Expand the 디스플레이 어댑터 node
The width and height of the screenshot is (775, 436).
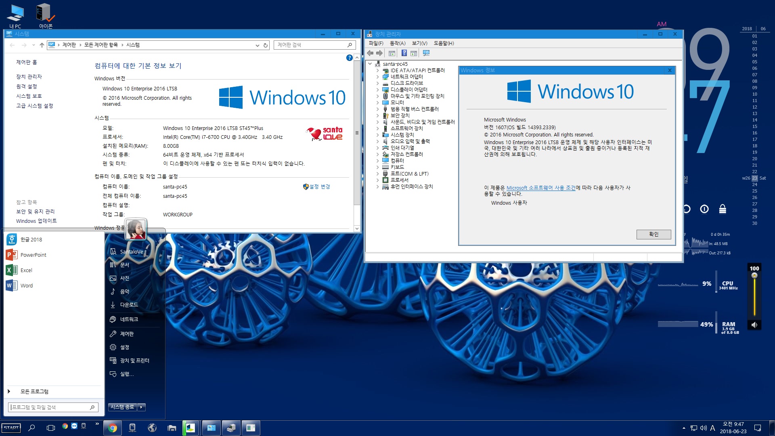pyautogui.click(x=377, y=90)
